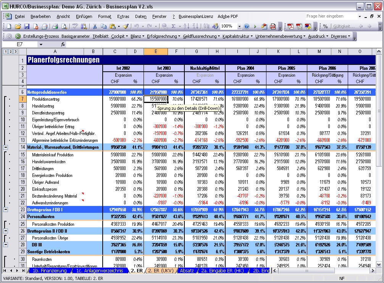Image resolution: width=384 pixels, height=283 pixels.
Task: Open the Kapitalstruktur dropdown menu
Action: pos(237,36)
